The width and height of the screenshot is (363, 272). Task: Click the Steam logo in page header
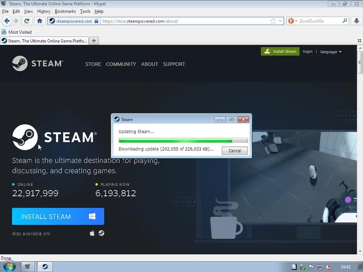38,63
